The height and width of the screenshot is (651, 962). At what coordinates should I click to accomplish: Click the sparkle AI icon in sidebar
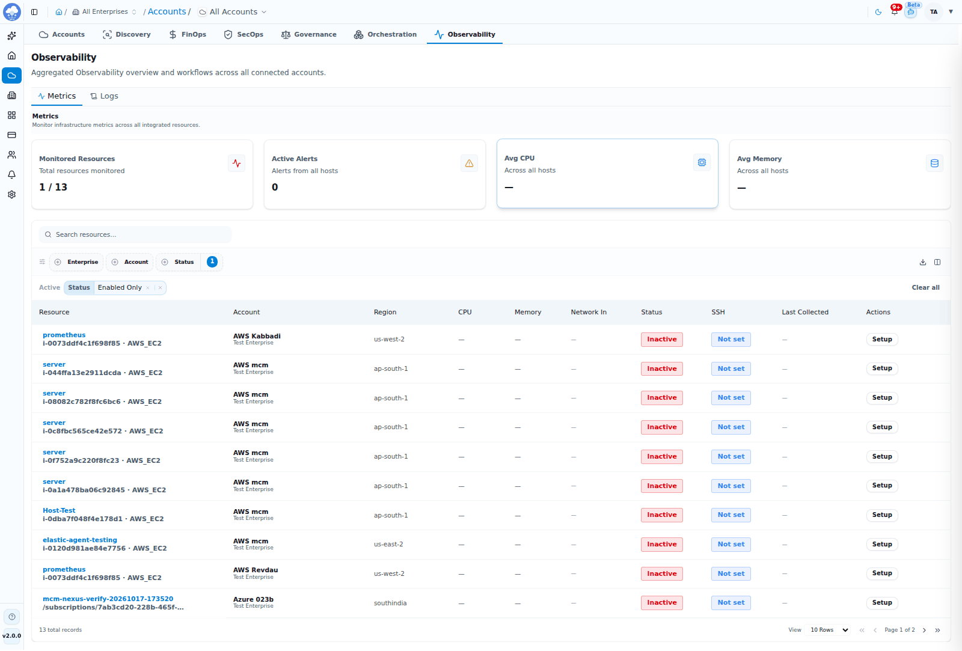[11, 36]
